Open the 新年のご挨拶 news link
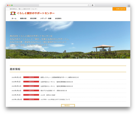Image resolution: width=136 pixels, height=115 pixels. tap(48, 95)
